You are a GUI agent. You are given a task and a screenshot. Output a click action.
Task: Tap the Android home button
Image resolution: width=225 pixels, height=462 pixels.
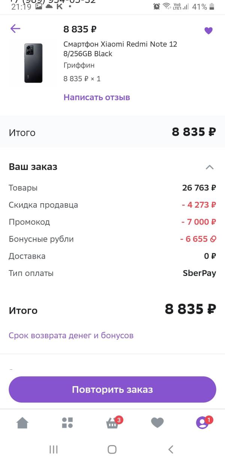coord(112,450)
